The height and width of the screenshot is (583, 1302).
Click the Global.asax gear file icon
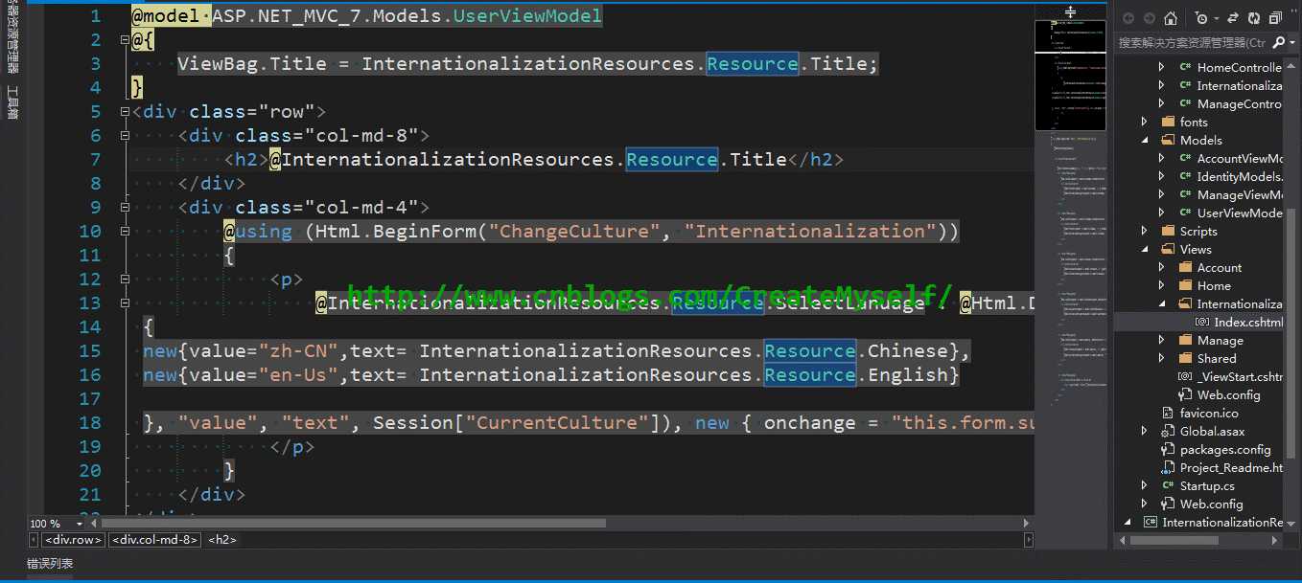click(1168, 431)
